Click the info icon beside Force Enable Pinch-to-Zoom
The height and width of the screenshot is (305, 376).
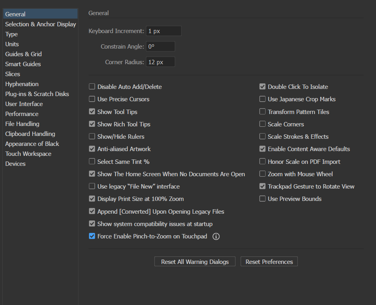tap(216, 236)
